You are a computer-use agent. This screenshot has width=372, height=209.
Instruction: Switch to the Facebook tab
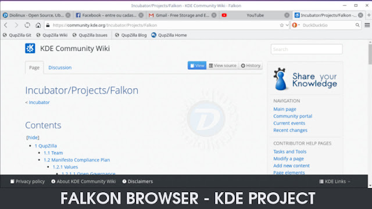click(x=109, y=15)
